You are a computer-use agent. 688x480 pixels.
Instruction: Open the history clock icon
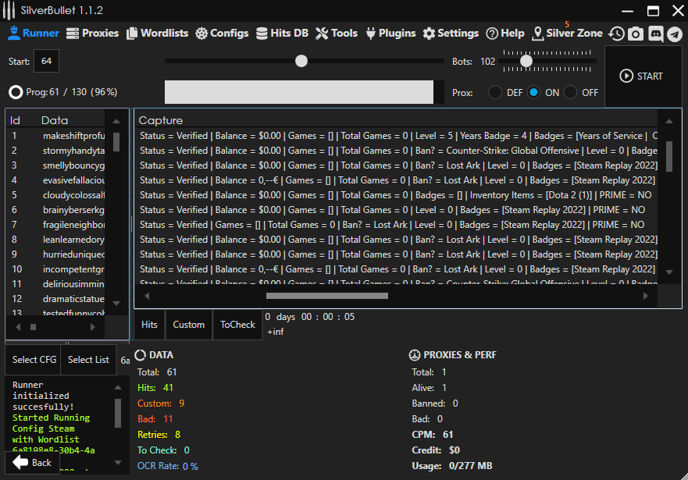[617, 34]
